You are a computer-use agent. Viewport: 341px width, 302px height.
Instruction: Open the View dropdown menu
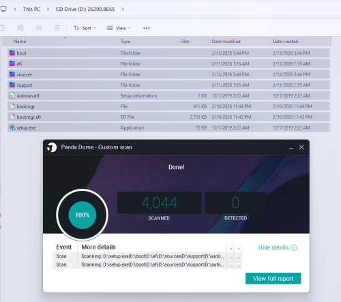119,28
